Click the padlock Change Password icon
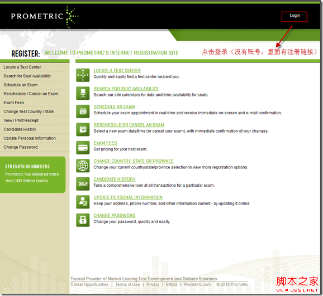 pos(83,220)
